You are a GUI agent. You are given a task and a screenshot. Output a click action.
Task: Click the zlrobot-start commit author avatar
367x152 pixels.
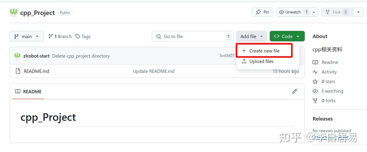[x=17, y=56]
